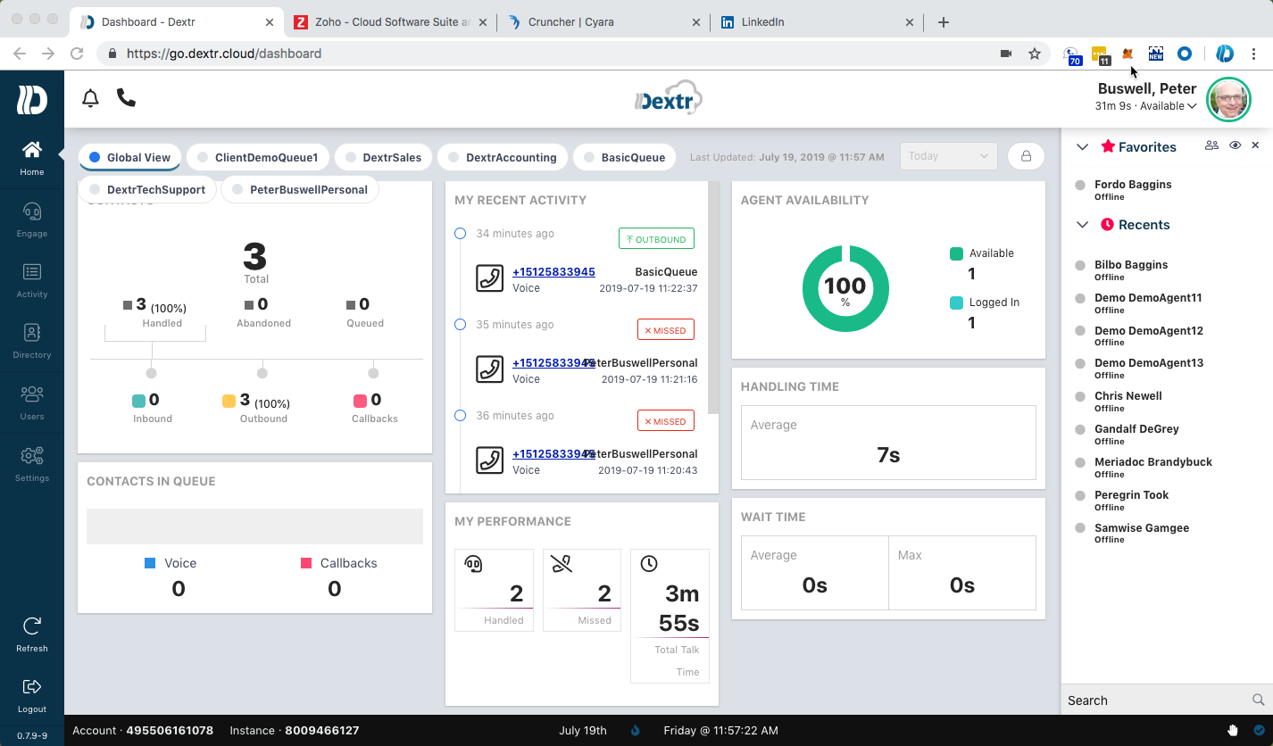Click the browser address bar URL
Image resolution: width=1273 pixels, height=746 pixels.
click(223, 54)
